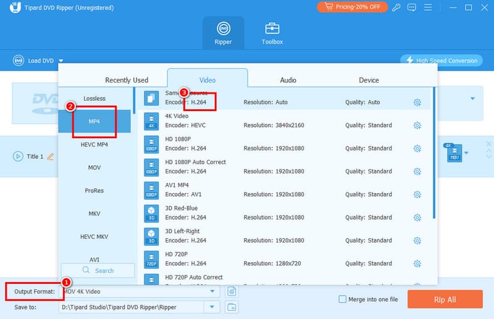Open the output folder icon
494x319 pixels.
click(232, 307)
